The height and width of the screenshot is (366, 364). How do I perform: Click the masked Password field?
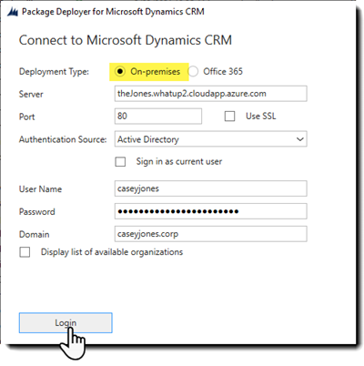click(x=211, y=211)
